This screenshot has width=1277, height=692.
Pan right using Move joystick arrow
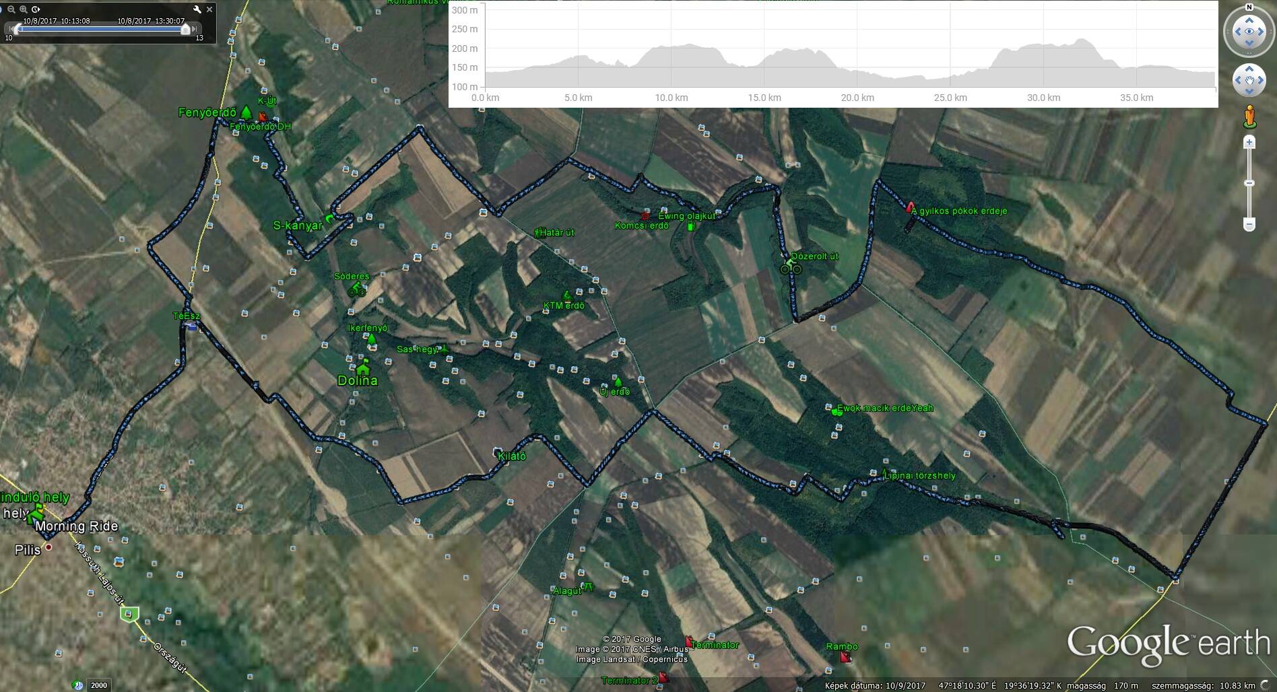pos(1262,81)
